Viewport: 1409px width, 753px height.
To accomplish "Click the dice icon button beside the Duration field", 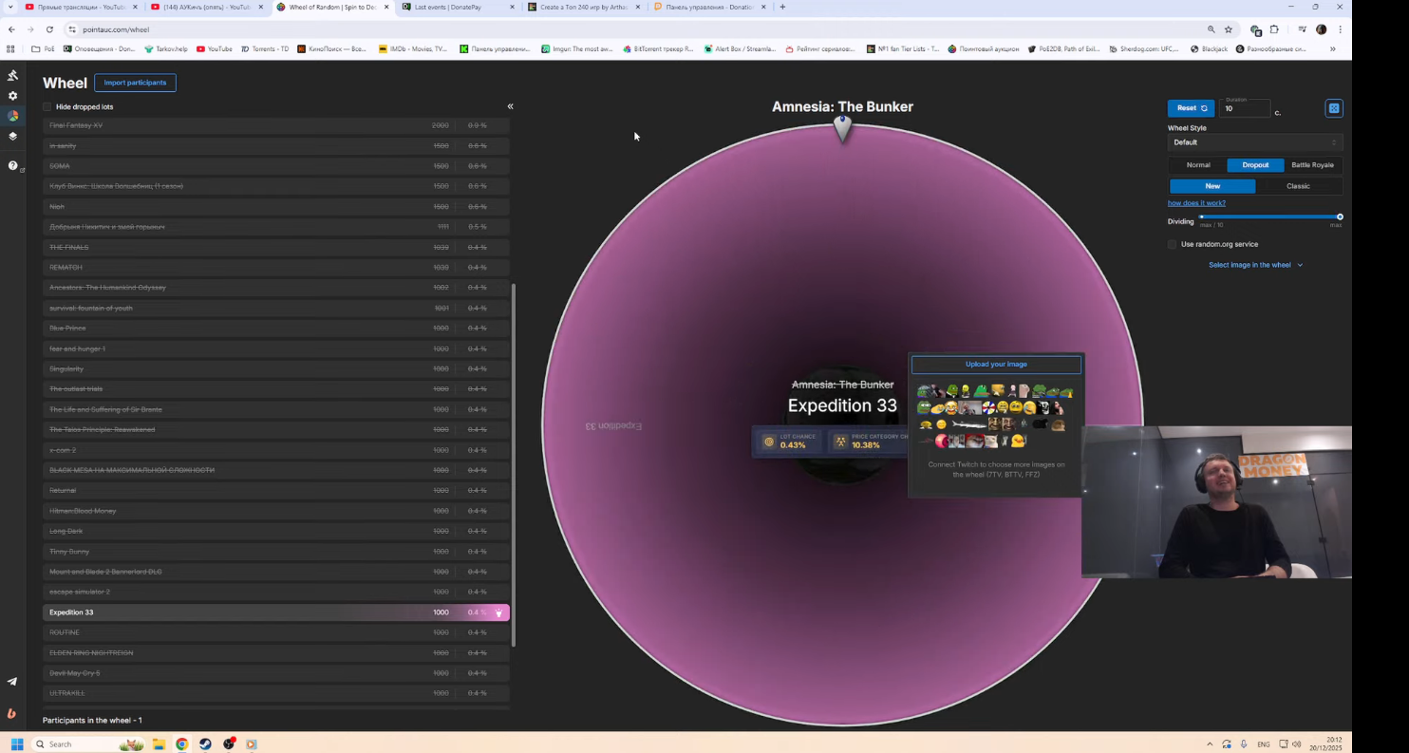I will tap(1334, 108).
